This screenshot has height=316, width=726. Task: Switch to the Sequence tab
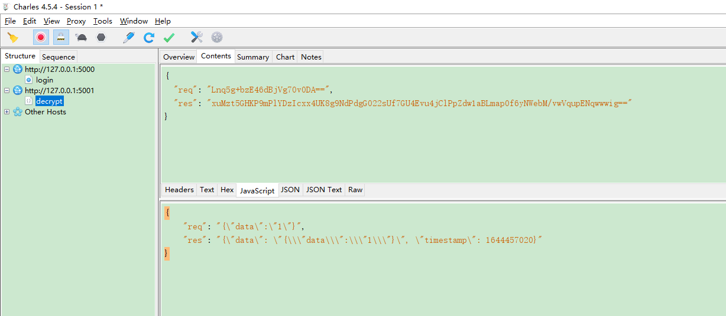pos(59,57)
